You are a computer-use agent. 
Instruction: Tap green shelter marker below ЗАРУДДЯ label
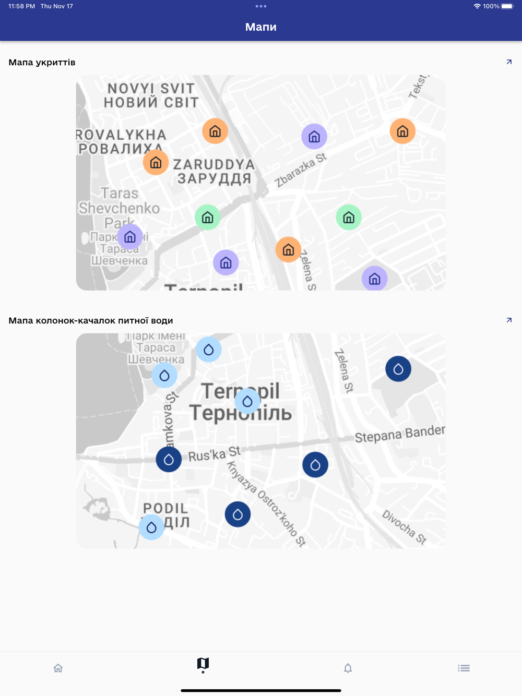click(x=207, y=218)
